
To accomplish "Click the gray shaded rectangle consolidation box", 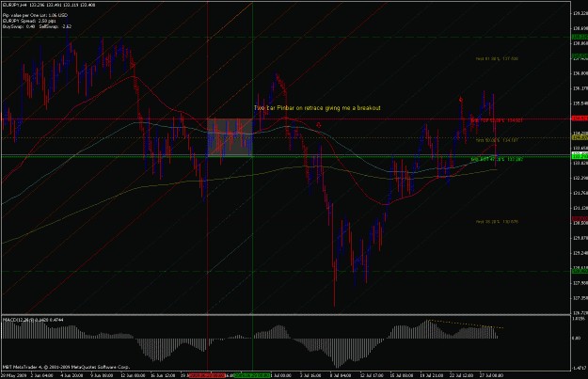I will pos(230,137).
